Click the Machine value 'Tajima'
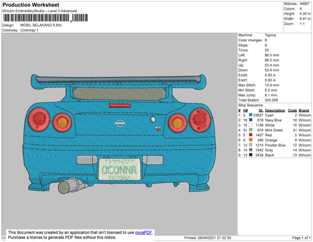 pyautogui.click(x=270, y=35)
